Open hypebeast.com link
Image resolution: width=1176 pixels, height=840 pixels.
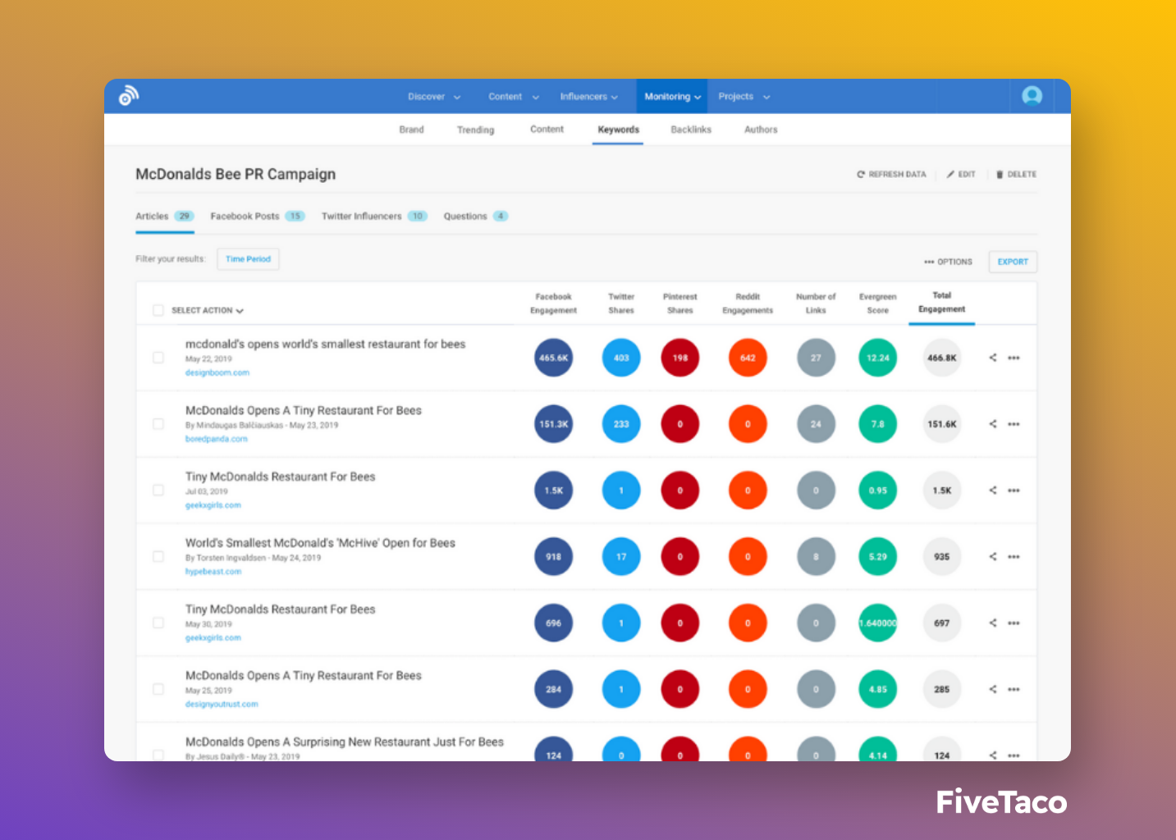click(213, 572)
